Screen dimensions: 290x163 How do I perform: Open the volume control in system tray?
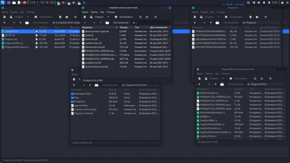(x=259, y=2)
